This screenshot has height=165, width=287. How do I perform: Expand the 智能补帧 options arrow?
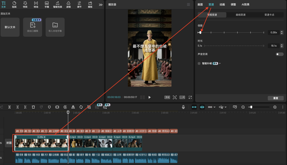(x=220, y=64)
